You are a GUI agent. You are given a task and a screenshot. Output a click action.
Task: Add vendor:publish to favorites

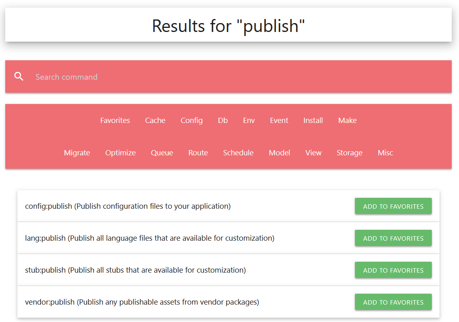pyautogui.click(x=393, y=302)
